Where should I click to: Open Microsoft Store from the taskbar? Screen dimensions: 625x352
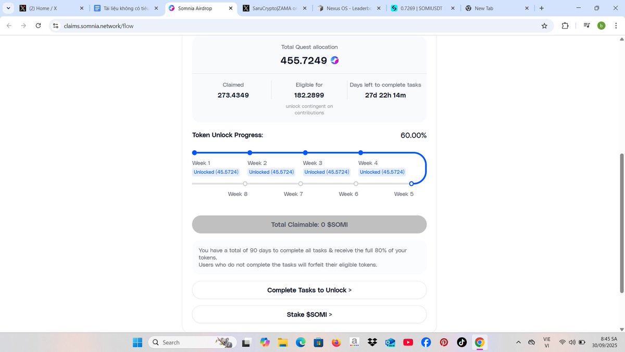coord(318,342)
